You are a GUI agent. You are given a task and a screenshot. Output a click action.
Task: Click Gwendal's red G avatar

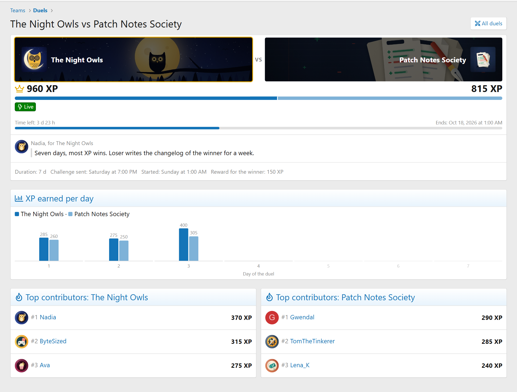point(272,318)
